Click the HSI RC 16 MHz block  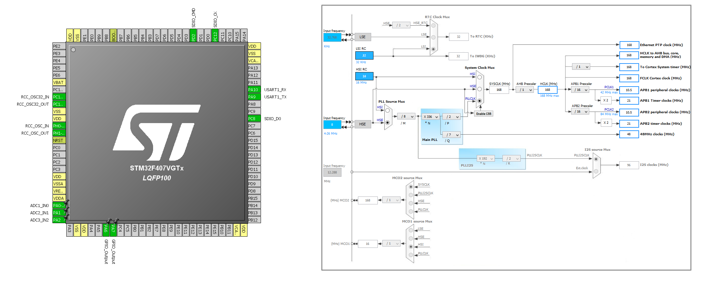coord(364,76)
